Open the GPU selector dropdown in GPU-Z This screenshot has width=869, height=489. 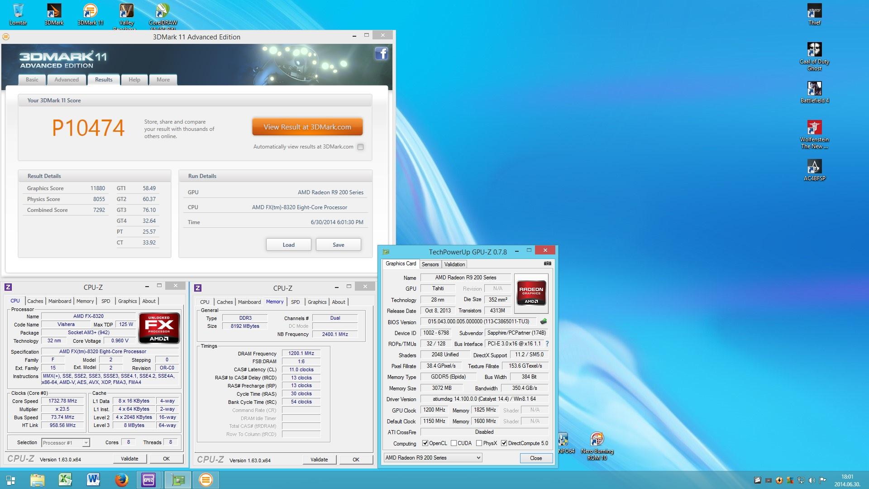(478, 458)
